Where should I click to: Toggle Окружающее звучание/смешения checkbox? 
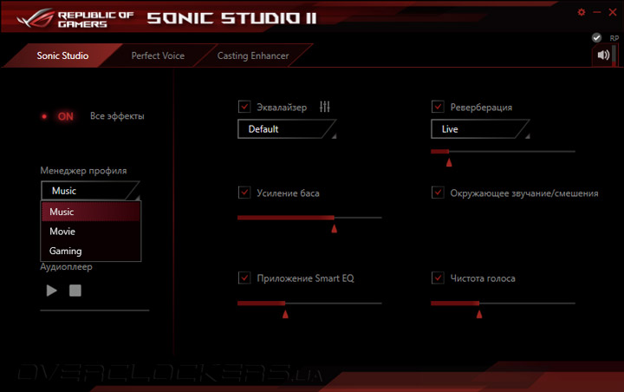click(x=438, y=193)
